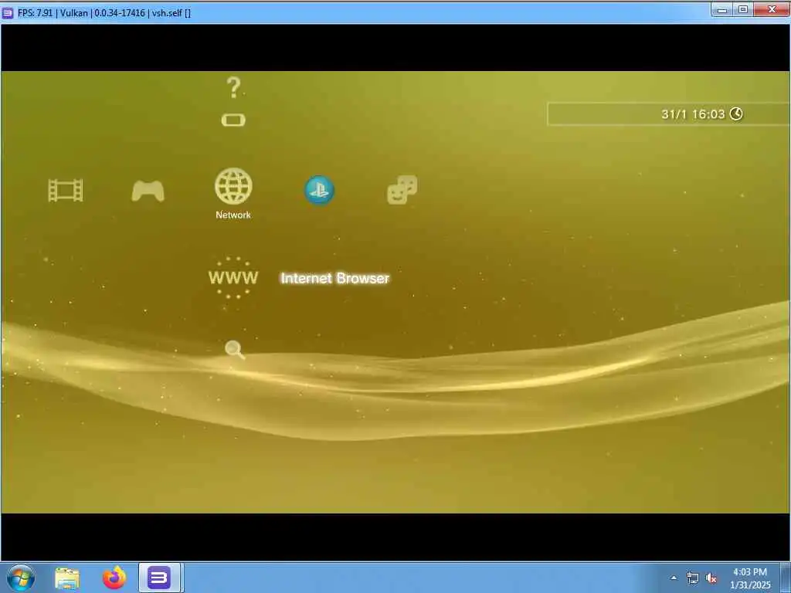Open the Windows Start button
Viewport: 791px width, 593px height.
(x=21, y=578)
